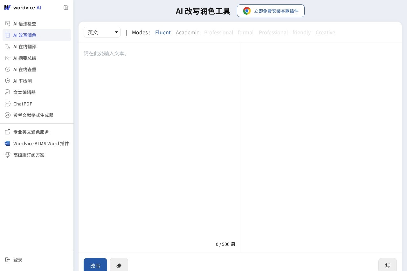The width and height of the screenshot is (407, 271).
Task: Select the Fluent mode
Action: (163, 32)
